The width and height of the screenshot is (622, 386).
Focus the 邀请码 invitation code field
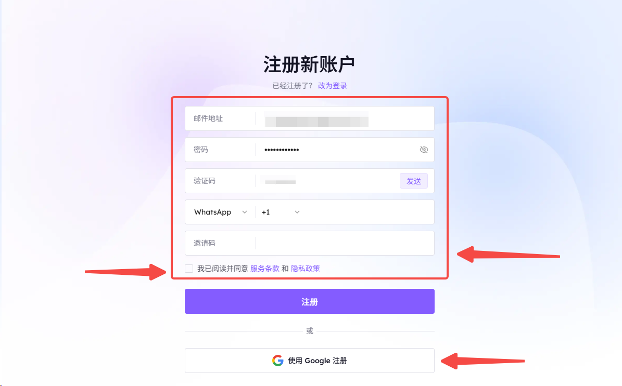345,243
